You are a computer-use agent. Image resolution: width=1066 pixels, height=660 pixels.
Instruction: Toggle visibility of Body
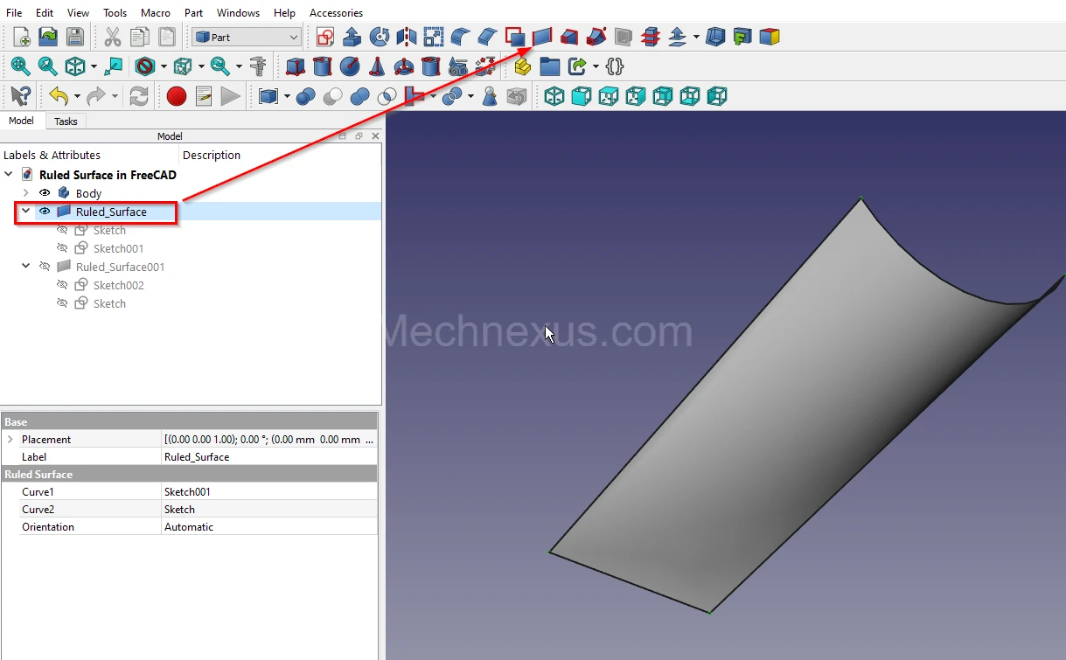click(45, 193)
